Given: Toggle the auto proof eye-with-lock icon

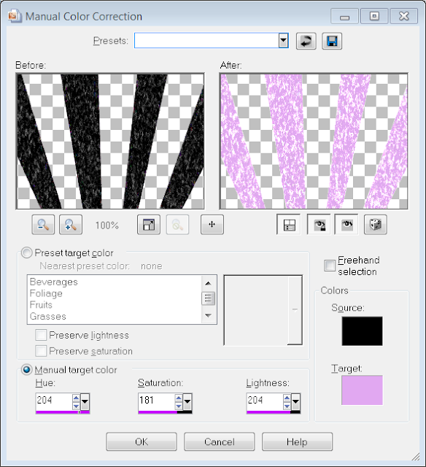Looking at the screenshot, I should point(319,225).
